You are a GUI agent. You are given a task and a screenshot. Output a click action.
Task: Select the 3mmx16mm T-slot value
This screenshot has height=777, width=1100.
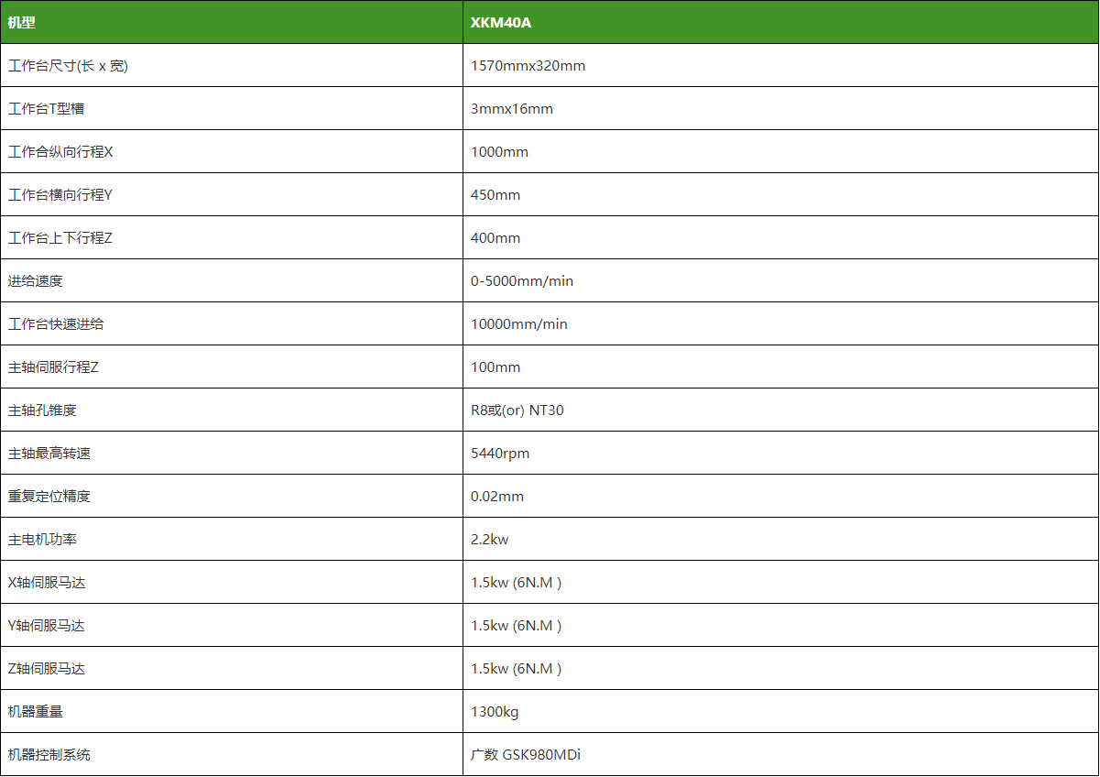pos(512,109)
